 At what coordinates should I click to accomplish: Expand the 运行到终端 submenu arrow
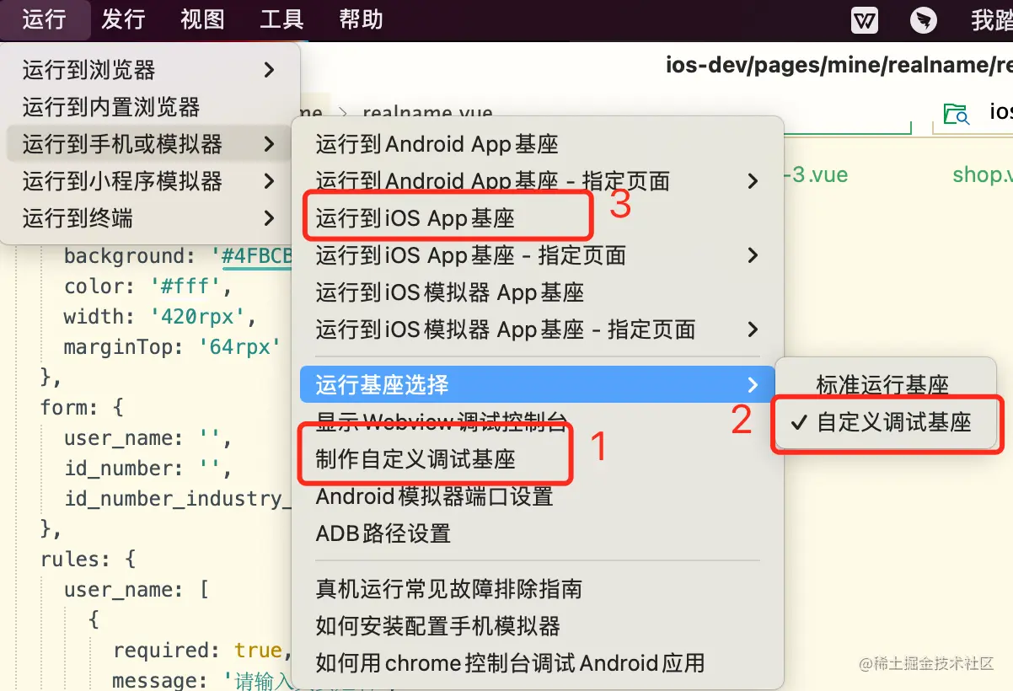coord(269,218)
